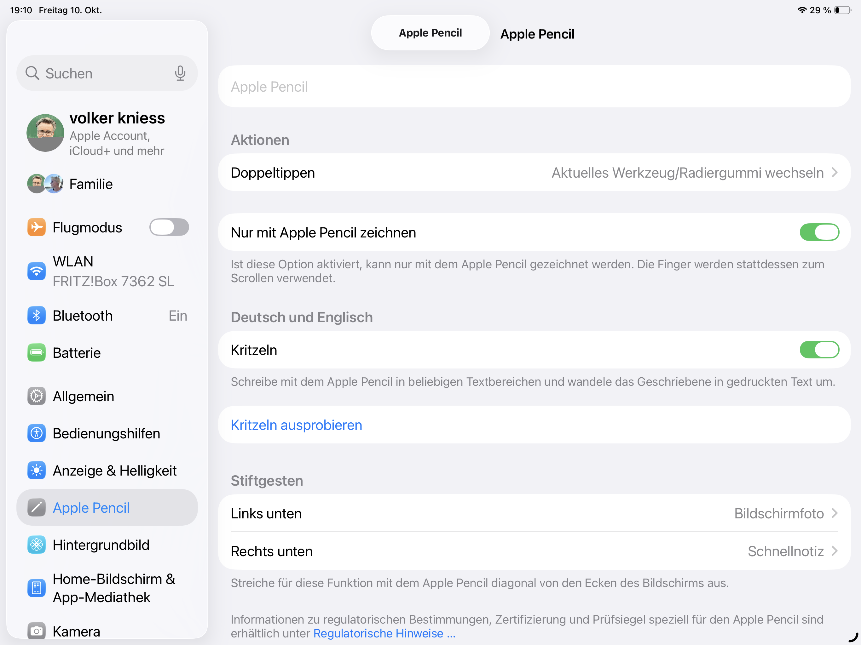The image size is (861, 645).
Task: Open Anzeige & Helligkeit brightness icon
Action: 37,470
